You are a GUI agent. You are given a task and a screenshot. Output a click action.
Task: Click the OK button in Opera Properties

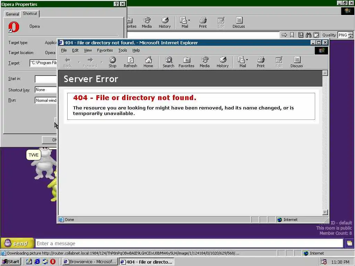[x=50, y=140]
